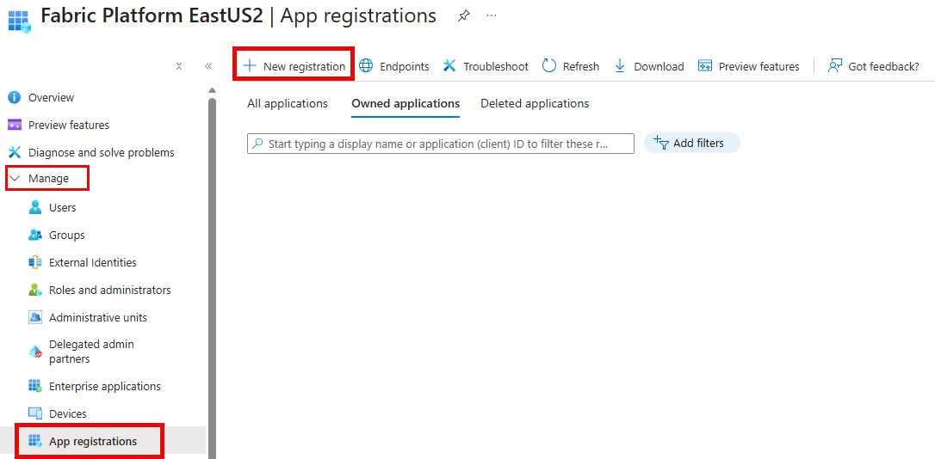Switch to All applications tab
The width and height of the screenshot is (935, 459).
[288, 104]
